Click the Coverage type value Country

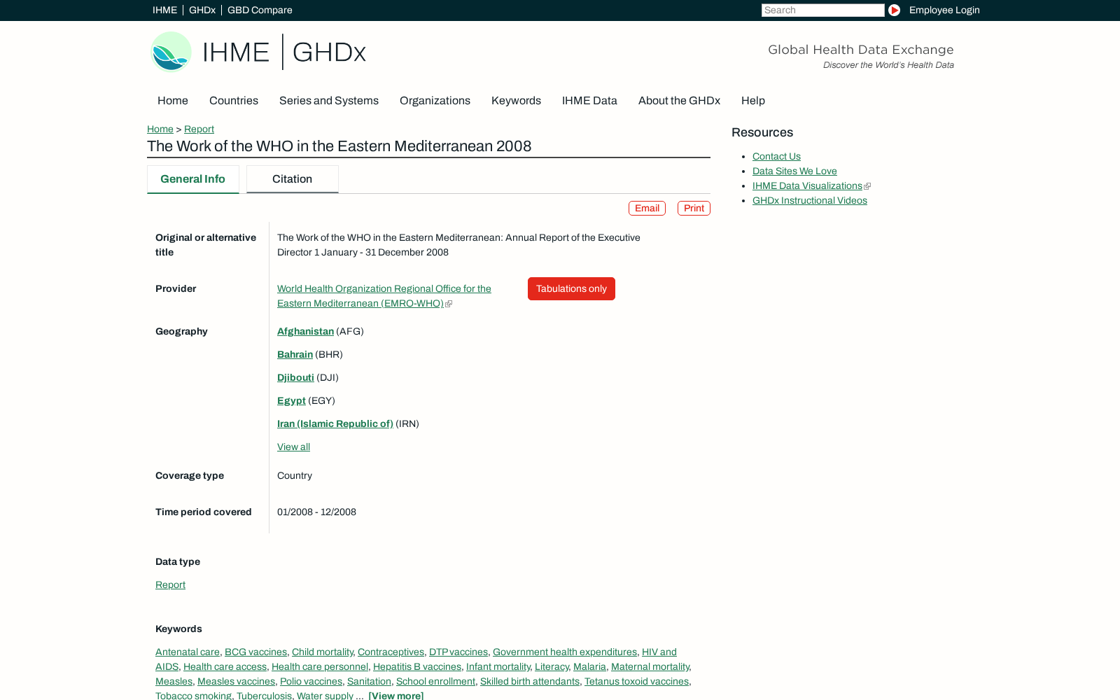point(295,475)
